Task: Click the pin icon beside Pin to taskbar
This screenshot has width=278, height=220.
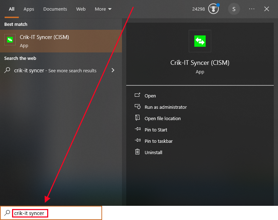Action: tap(138, 141)
